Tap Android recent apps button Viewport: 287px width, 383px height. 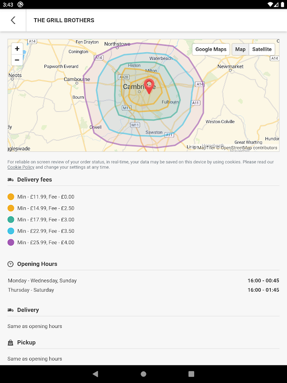191,374
